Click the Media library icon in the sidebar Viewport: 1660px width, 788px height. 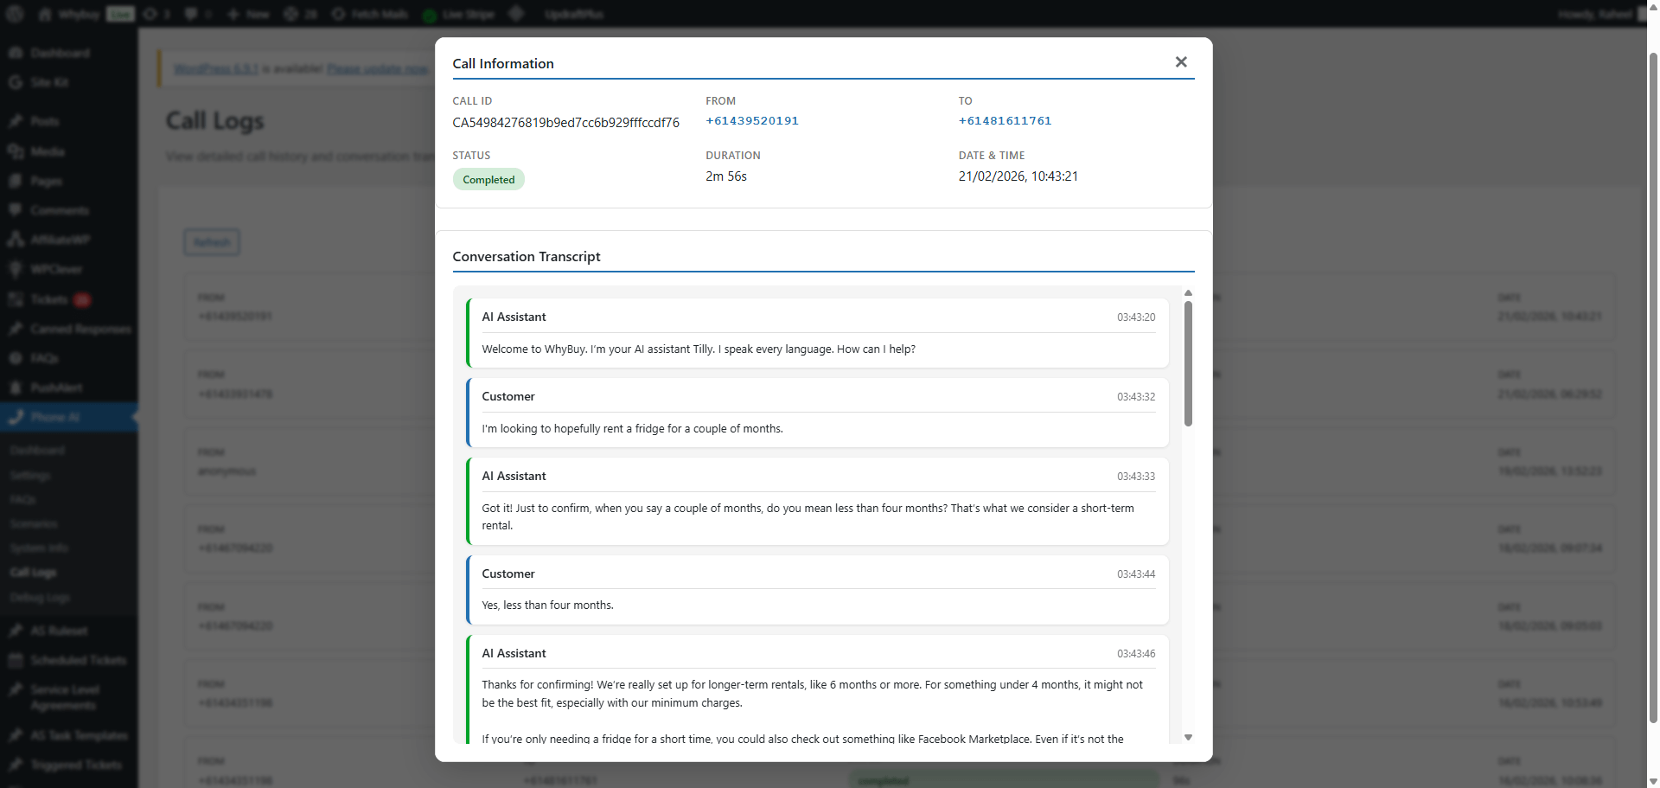click(16, 151)
